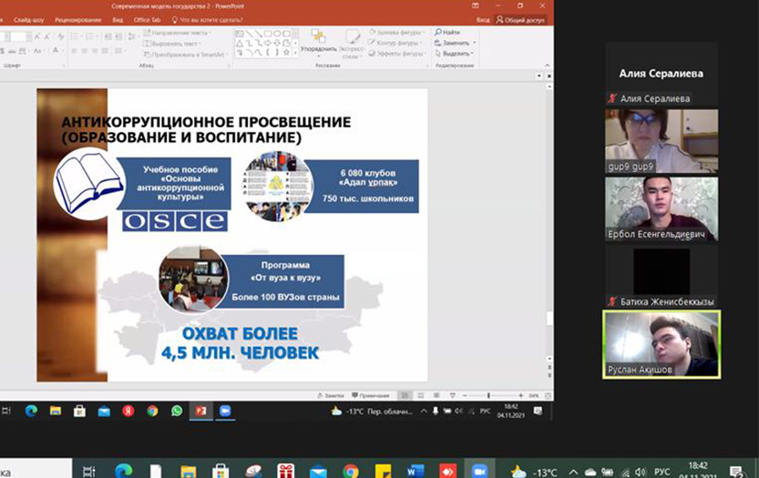Screen dimensions: 759x478
Task: Click the Share (Общий доступ) button
Action: [520, 19]
